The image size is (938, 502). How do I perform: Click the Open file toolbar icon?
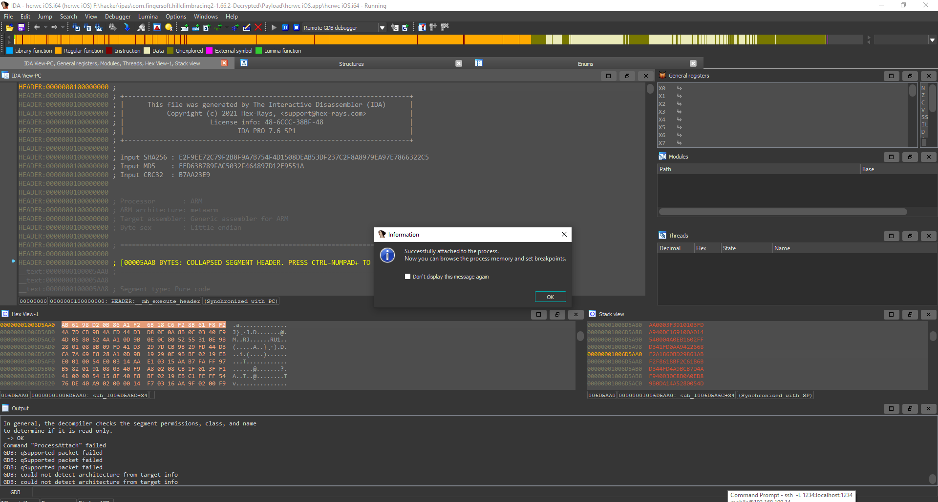pyautogui.click(x=9, y=28)
